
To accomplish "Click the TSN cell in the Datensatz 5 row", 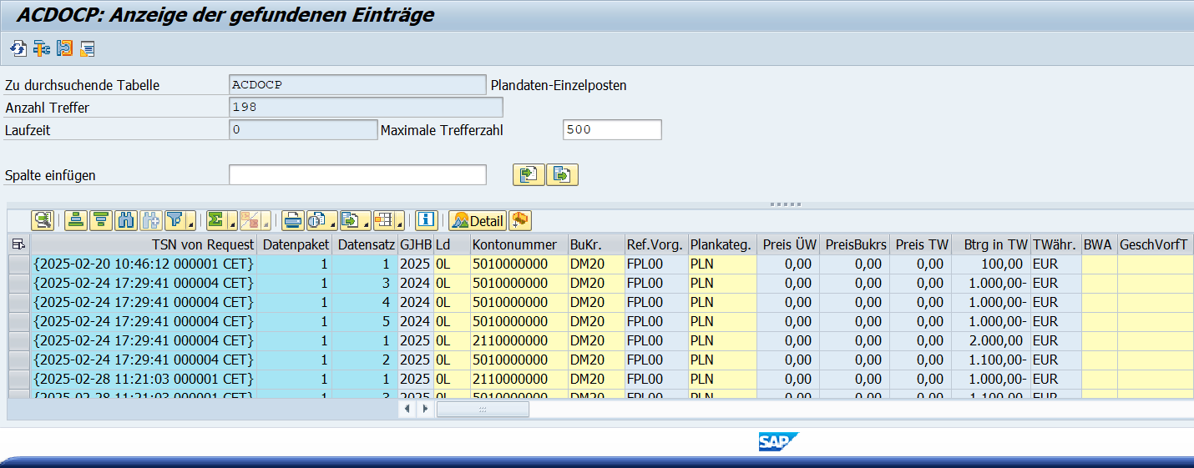I will (143, 321).
